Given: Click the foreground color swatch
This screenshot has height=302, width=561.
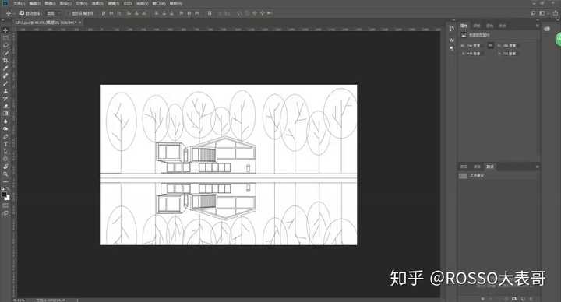Looking at the screenshot, I should tap(4, 195).
